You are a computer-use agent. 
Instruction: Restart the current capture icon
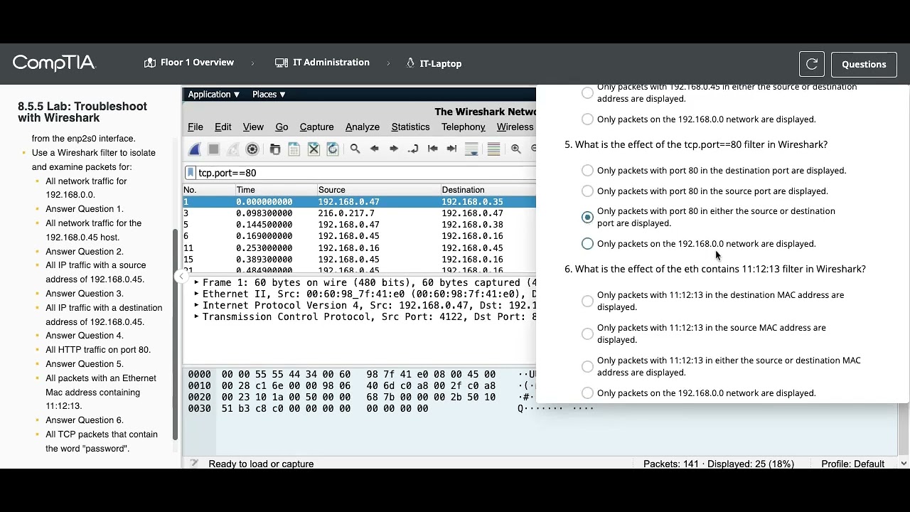pos(233,149)
